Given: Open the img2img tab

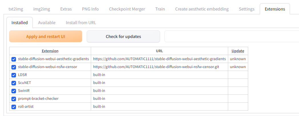Looking at the screenshot, I should pyautogui.click(x=42, y=9).
